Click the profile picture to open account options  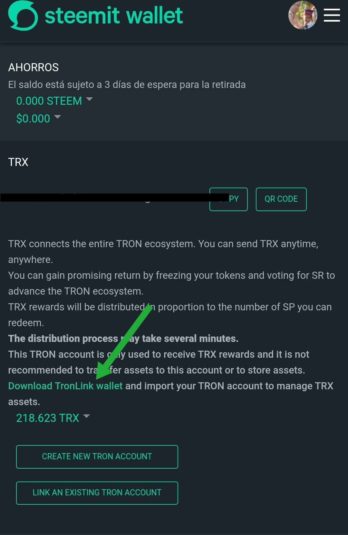click(303, 15)
